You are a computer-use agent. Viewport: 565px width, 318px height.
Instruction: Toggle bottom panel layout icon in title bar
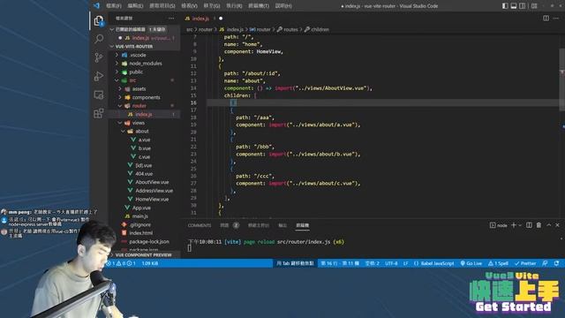pyautogui.click(x=514, y=6)
